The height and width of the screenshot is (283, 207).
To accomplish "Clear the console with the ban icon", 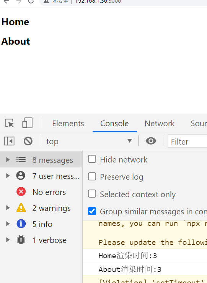I will (x=28, y=141).
